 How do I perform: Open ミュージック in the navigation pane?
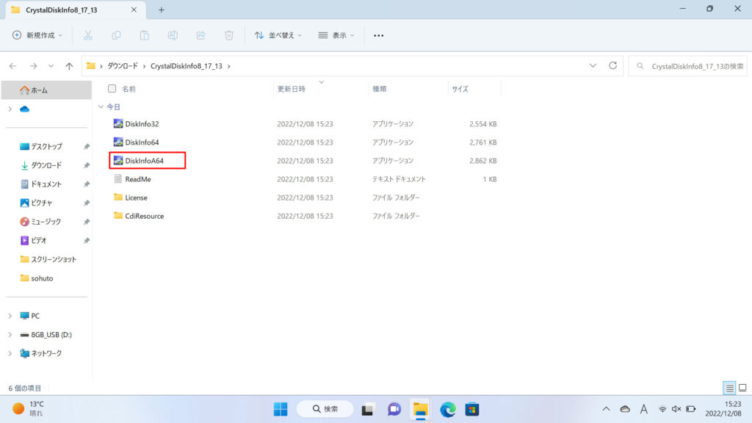pos(46,222)
